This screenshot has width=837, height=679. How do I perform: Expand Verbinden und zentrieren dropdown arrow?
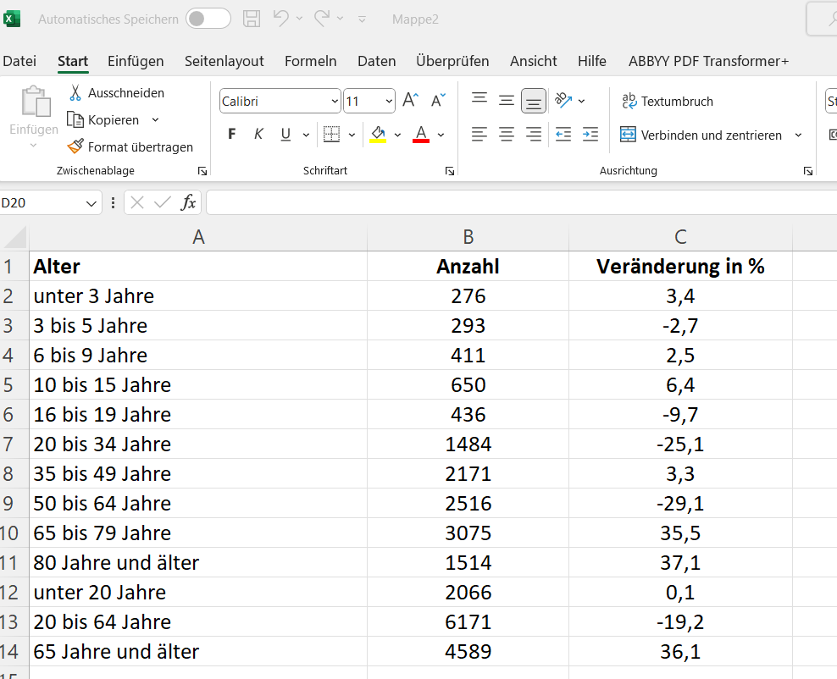798,135
